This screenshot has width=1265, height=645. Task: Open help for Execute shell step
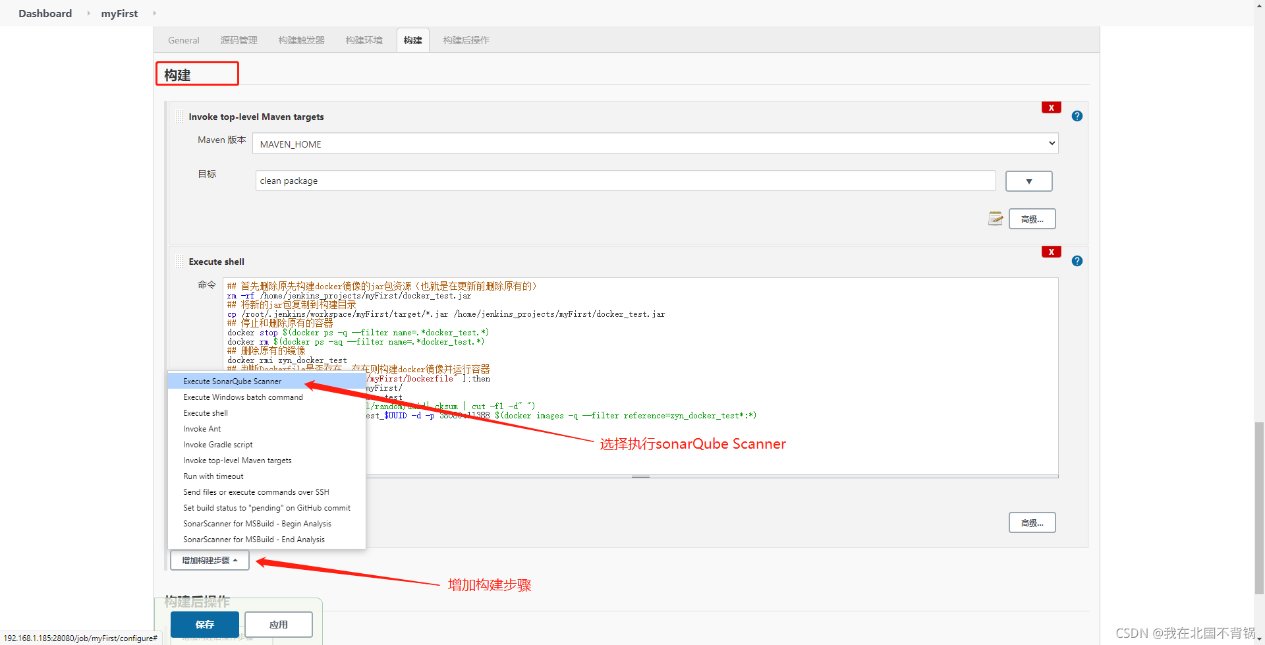pos(1077,261)
